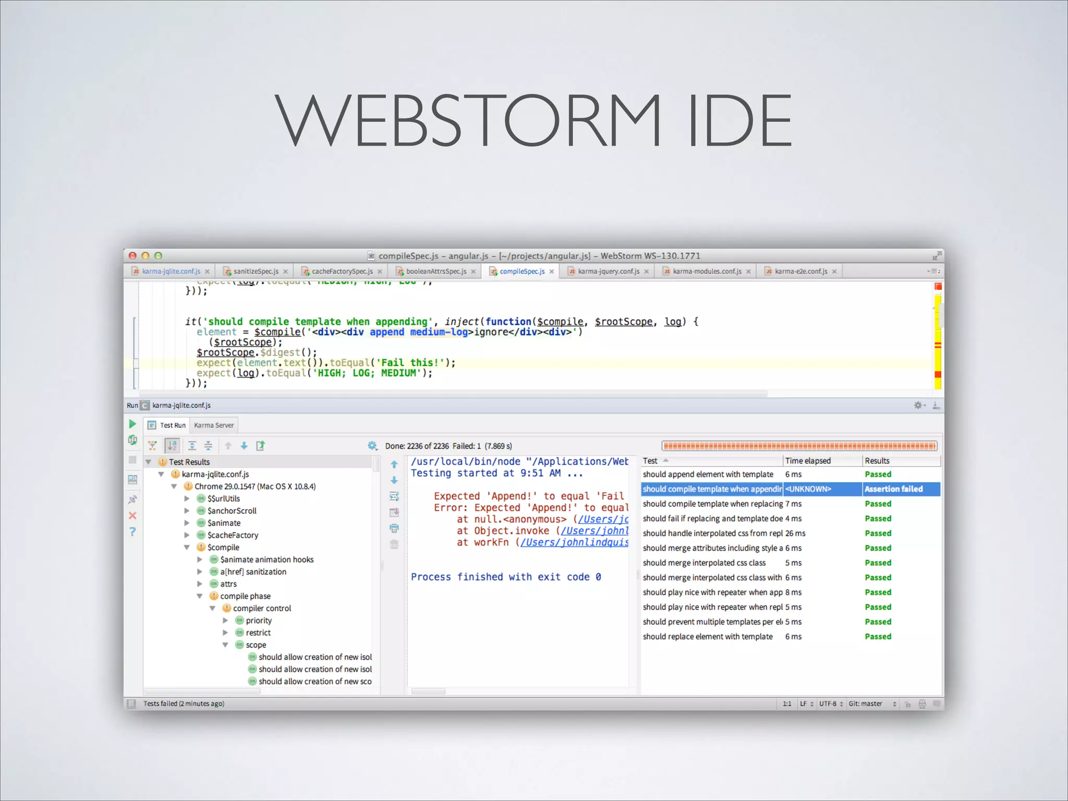
Task: Close the compileSpec.js tab
Action: coord(551,272)
